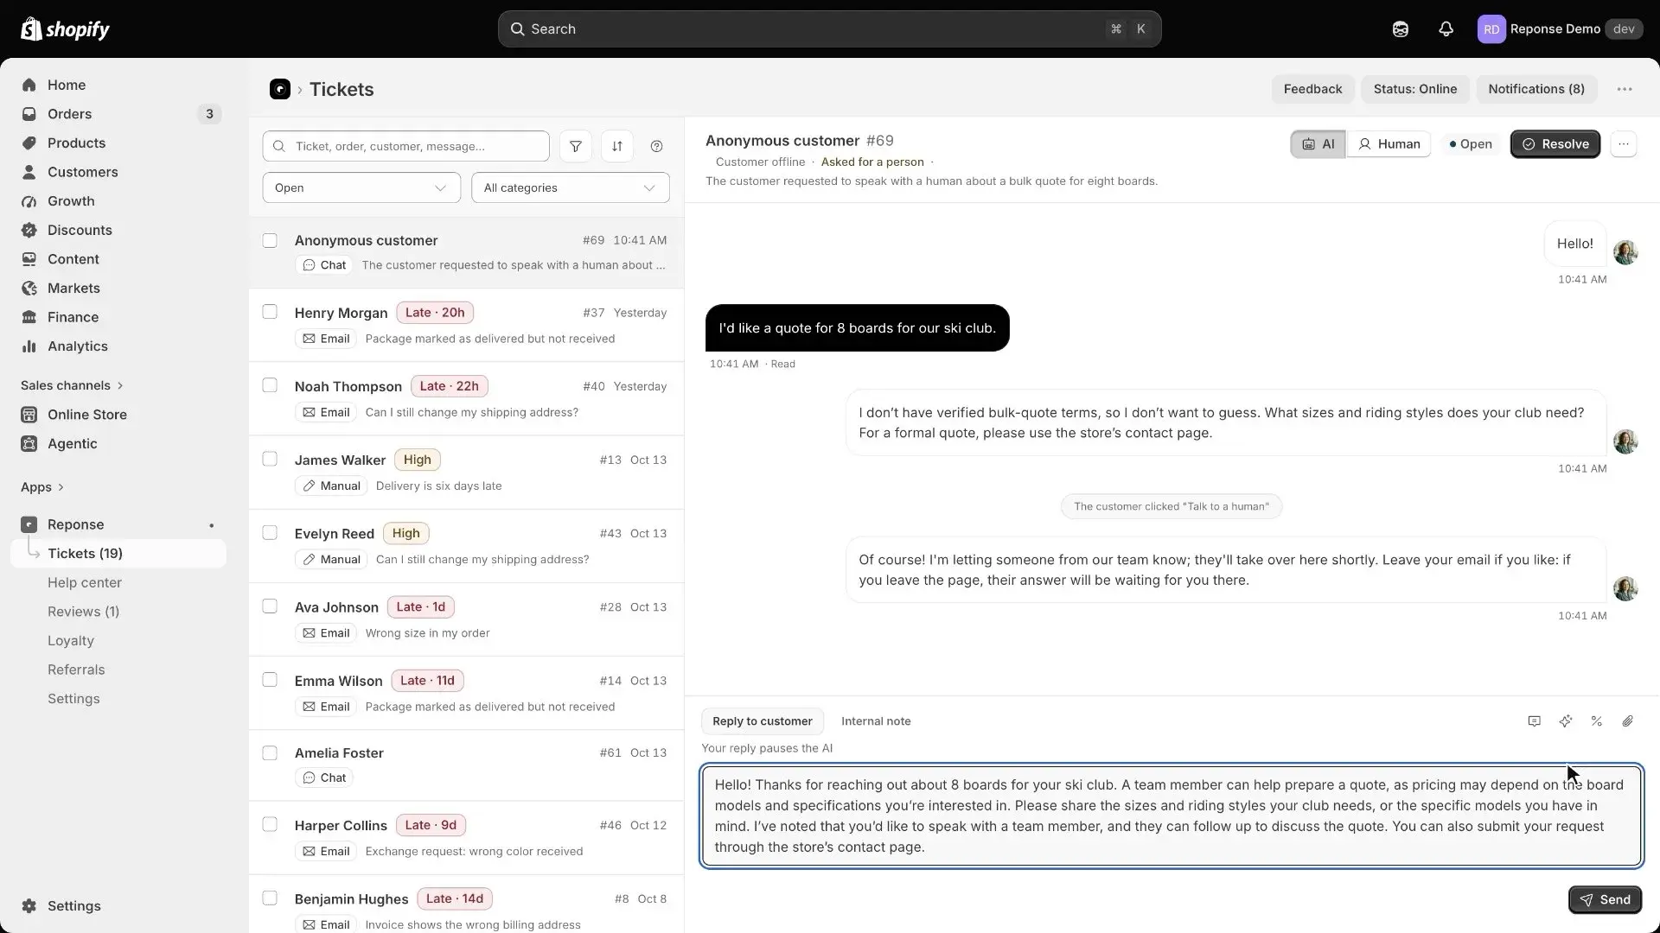
Task: Click the Status: Online button
Action: pyautogui.click(x=1415, y=89)
